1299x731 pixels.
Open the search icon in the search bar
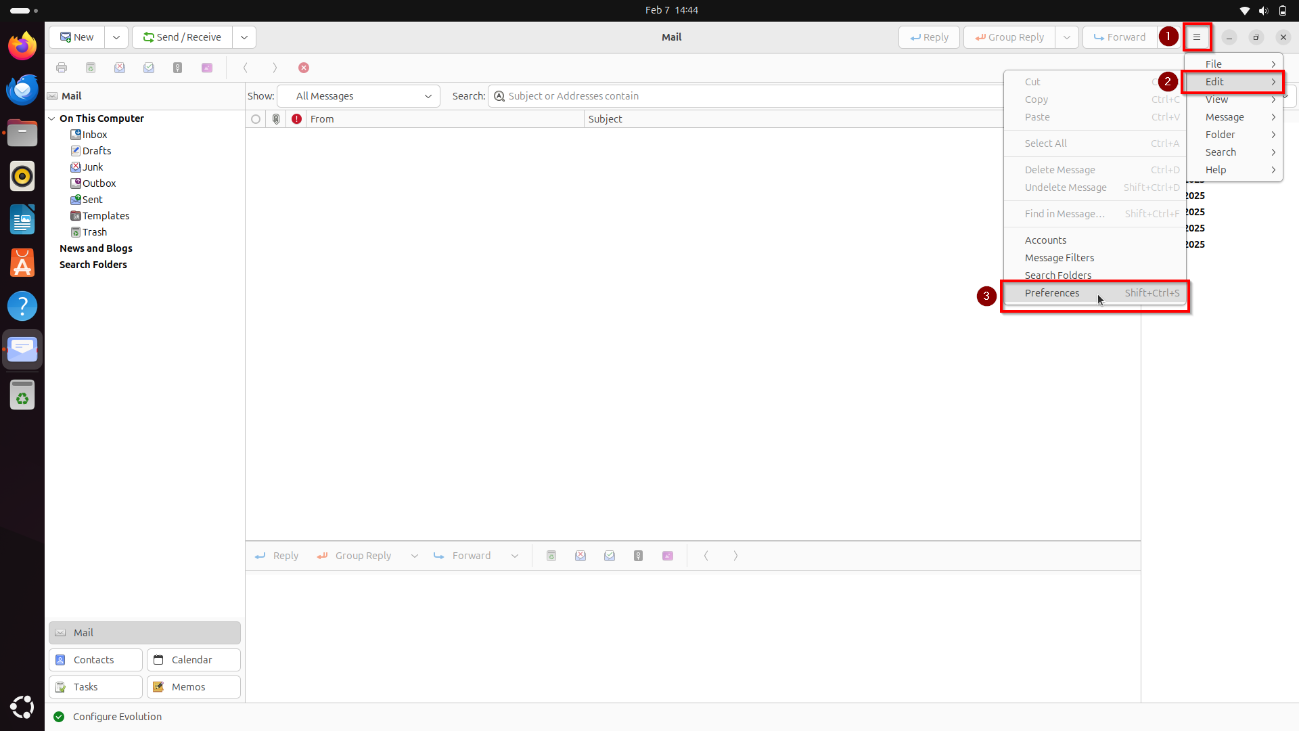coord(499,96)
